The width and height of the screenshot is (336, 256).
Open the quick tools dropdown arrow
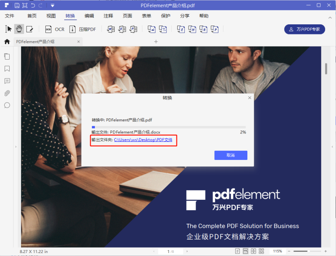(52, 6)
